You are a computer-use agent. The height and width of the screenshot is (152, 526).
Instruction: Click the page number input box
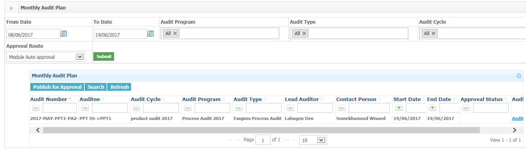pos(263,140)
